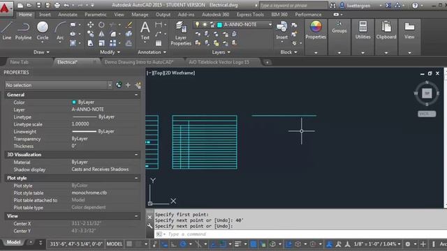Open the Groups panel
This screenshot has width=447, height=251.
click(x=339, y=27)
